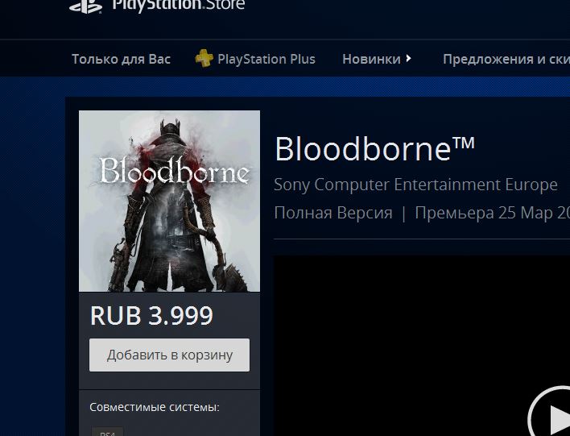Expand the Новинки dropdown arrow
This screenshot has width=570, height=436.
[409, 58]
